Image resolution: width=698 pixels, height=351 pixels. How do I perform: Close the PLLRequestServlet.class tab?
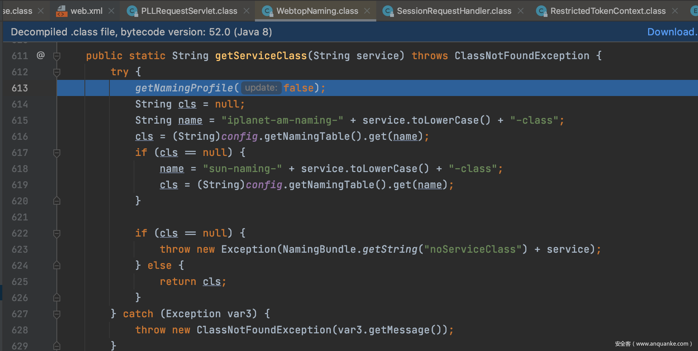click(247, 11)
